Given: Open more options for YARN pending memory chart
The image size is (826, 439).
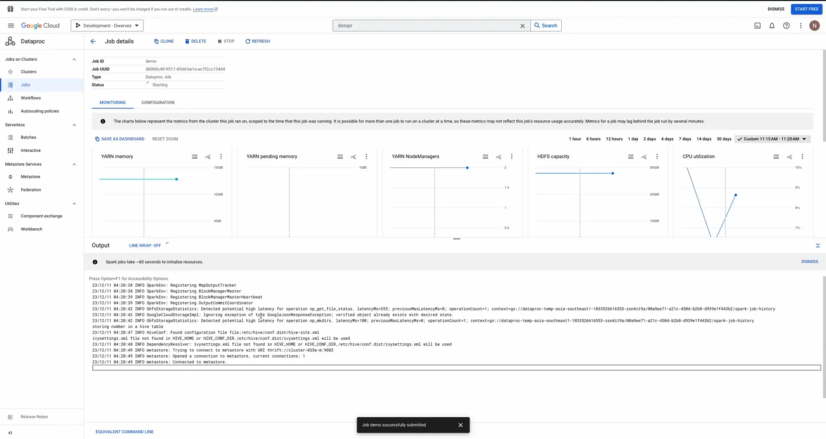Looking at the screenshot, I should point(366,157).
